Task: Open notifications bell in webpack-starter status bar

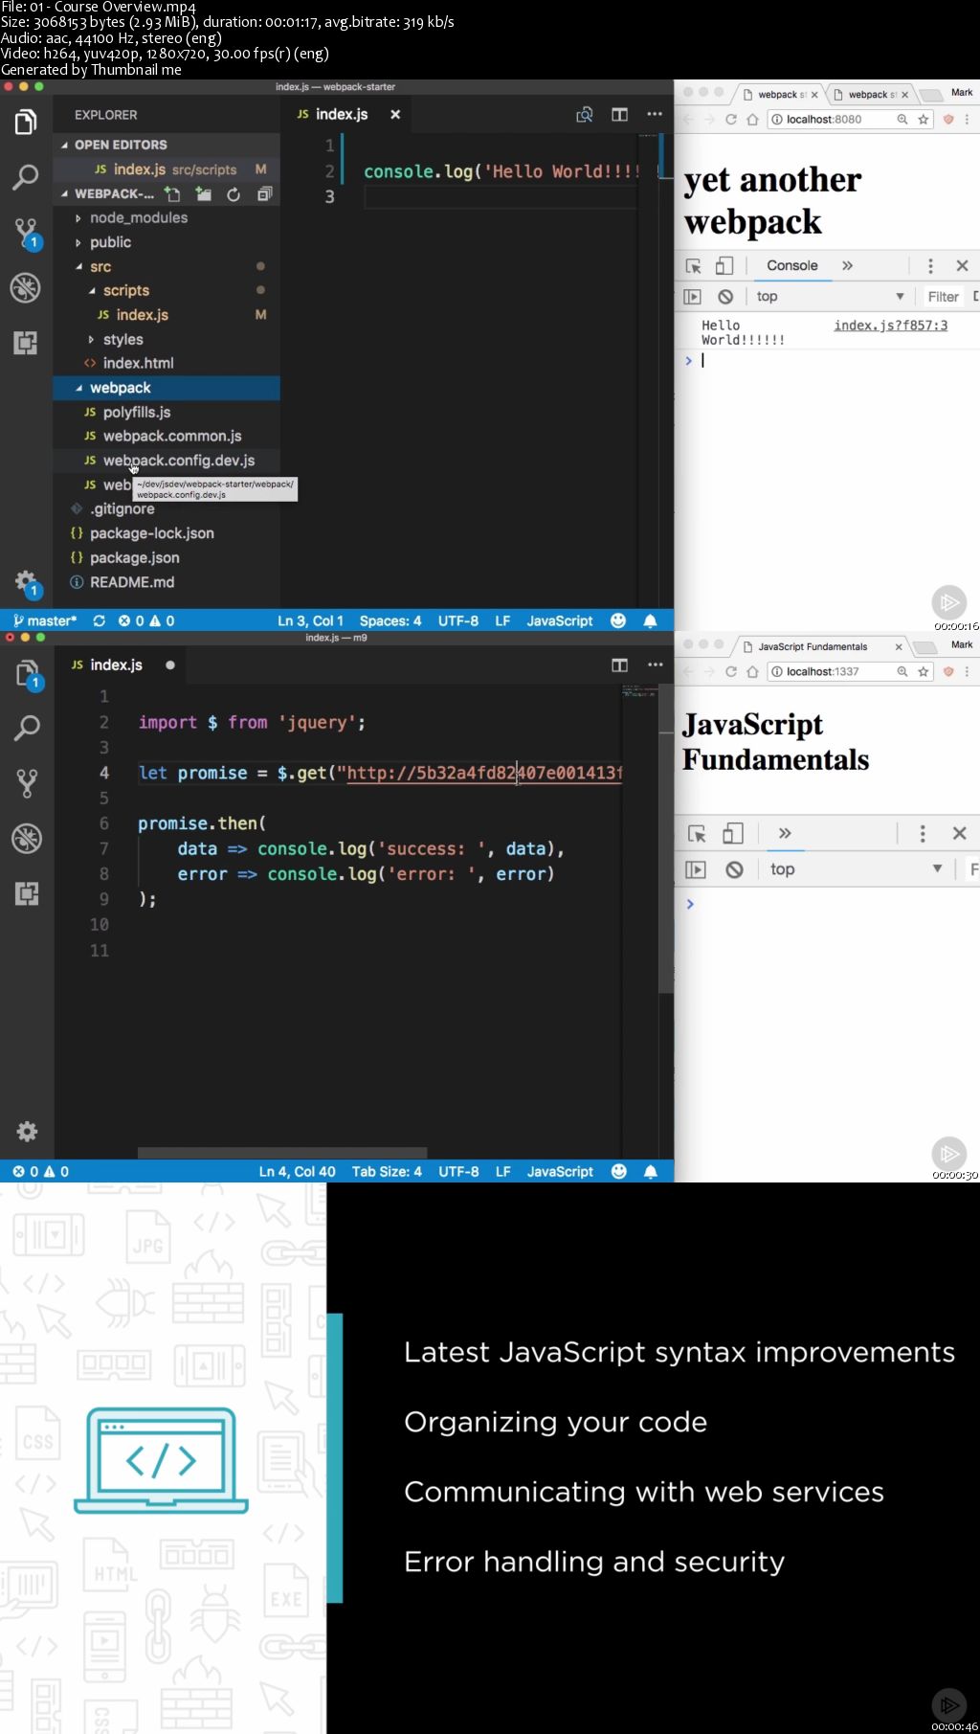Action: tap(651, 620)
